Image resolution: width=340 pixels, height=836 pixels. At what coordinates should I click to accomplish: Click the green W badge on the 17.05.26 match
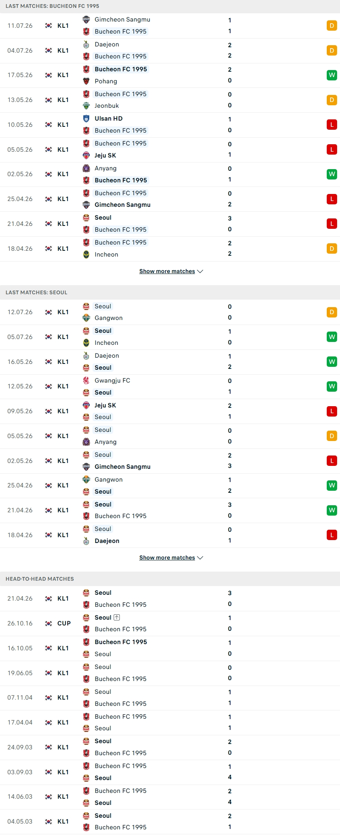(332, 75)
